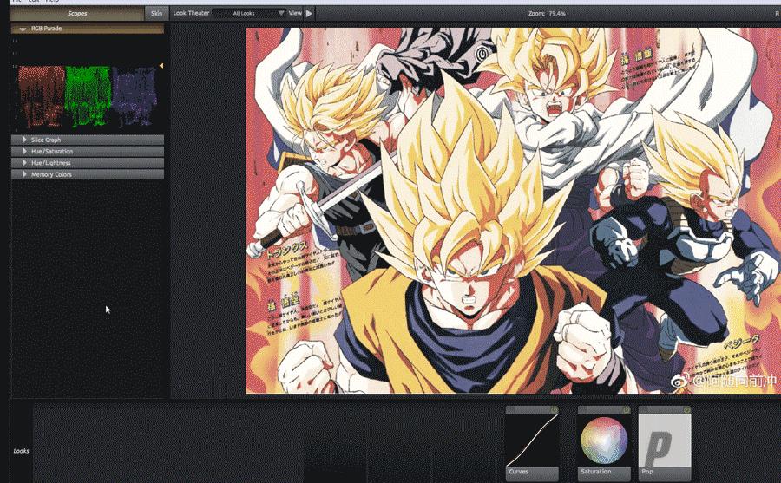The height and width of the screenshot is (483, 781).
Task: Turn off the Pop tool power button
Action: pyautogui.click(x=686, y=409)
